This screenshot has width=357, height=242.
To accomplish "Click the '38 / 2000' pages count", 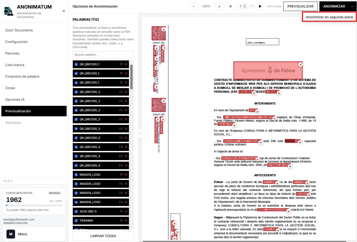I will (56, 201).
